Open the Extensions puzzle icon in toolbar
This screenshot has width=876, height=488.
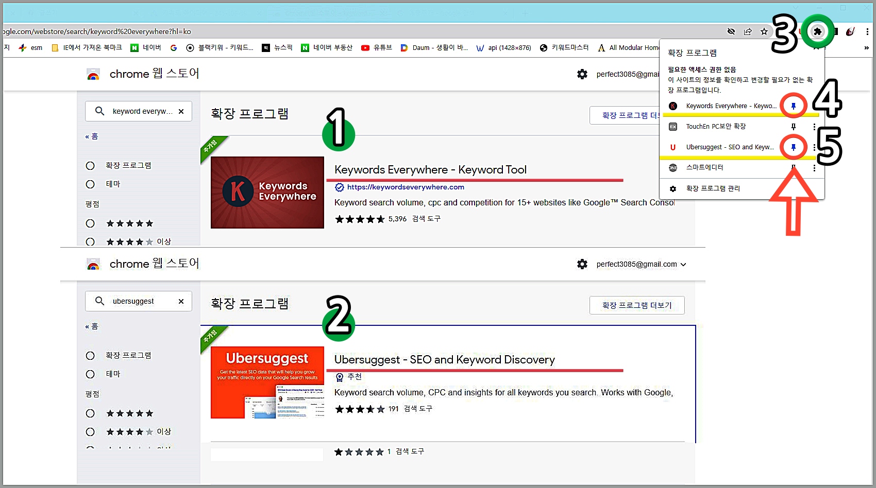[x=817, y=31]
